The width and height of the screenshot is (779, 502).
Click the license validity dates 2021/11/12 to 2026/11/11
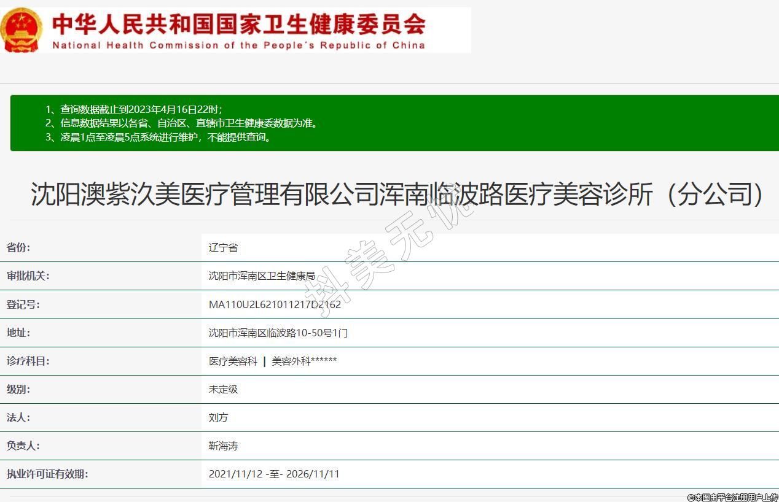tap(274, 474)
